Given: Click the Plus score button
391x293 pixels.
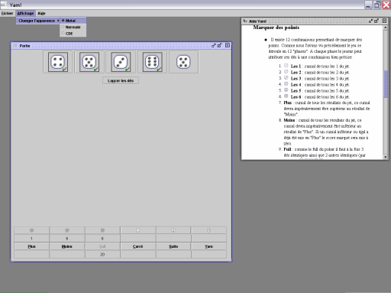Looking at the screenshot, I should pyautogui.click(x=31, y=246).
